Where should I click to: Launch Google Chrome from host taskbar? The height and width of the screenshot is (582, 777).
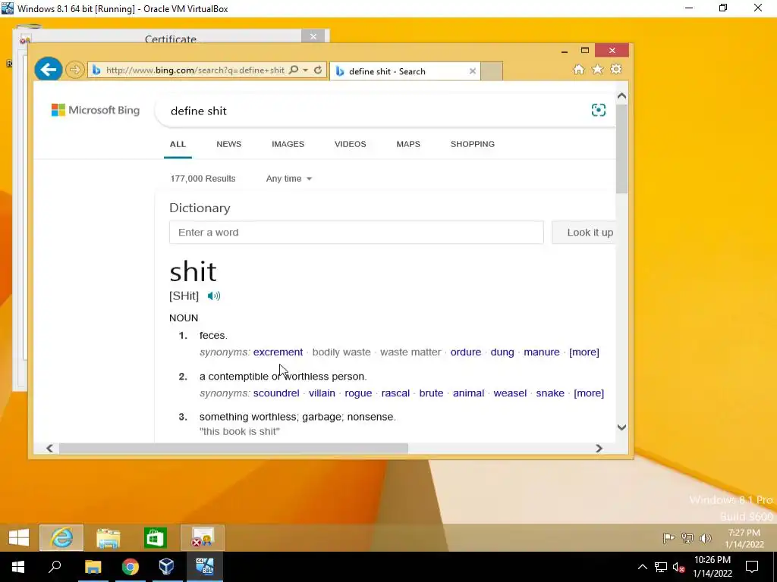coord(131,567)
